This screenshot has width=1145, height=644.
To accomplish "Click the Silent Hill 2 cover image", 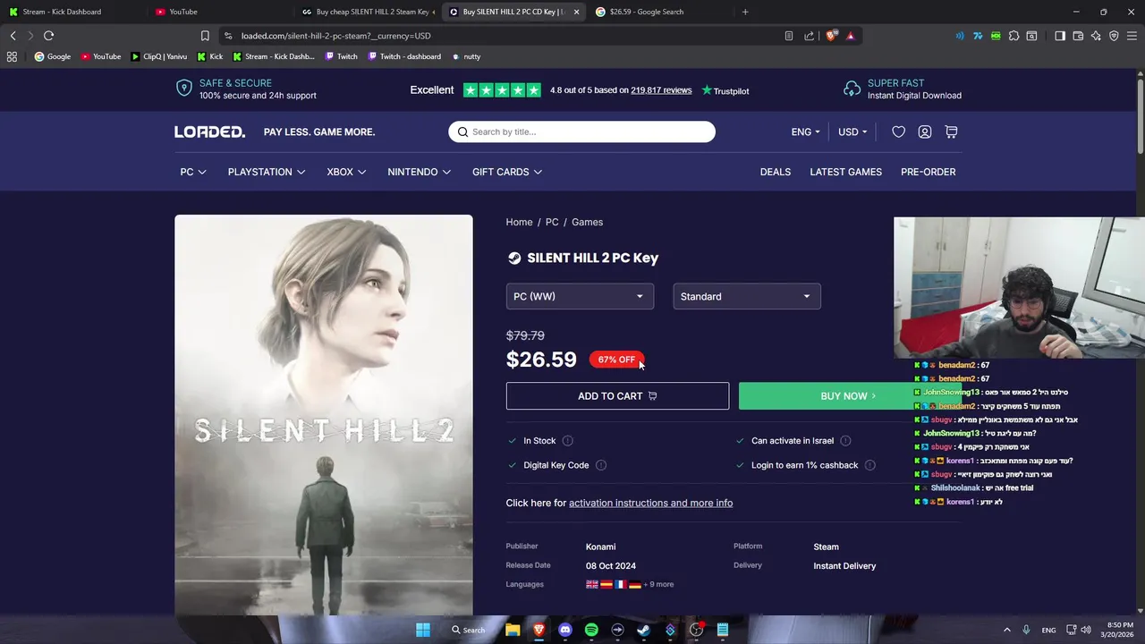I will tap(324, 415).
